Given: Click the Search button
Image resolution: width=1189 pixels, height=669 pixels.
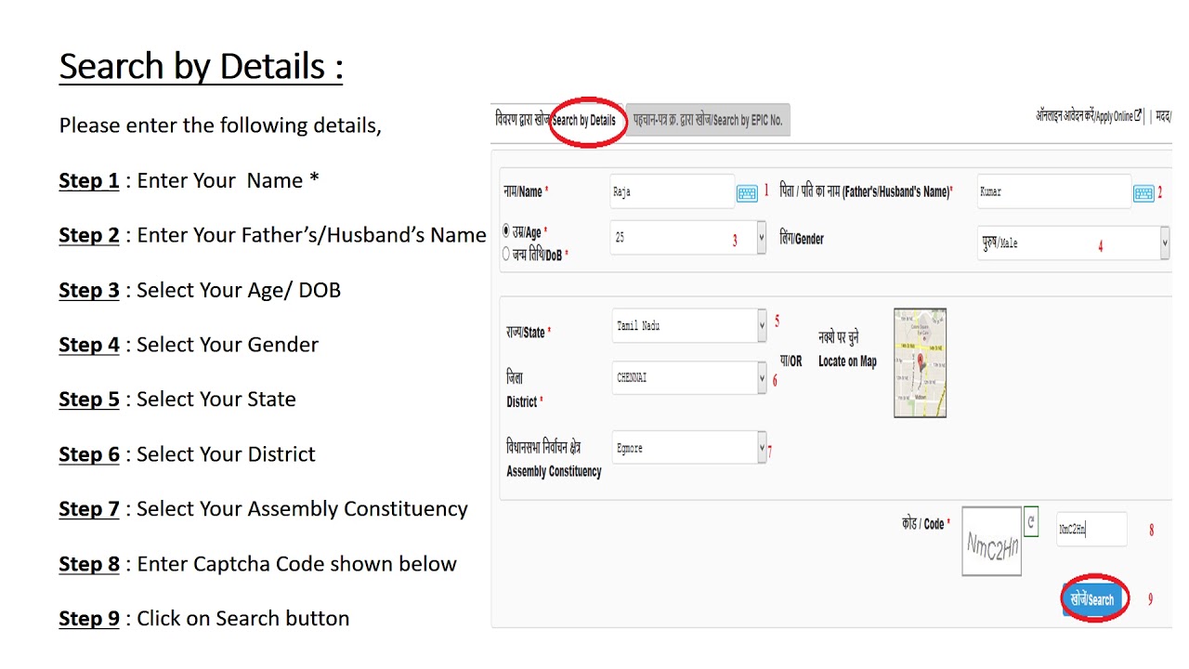Looking at the screenshot, I should (x=1093, y=598).
